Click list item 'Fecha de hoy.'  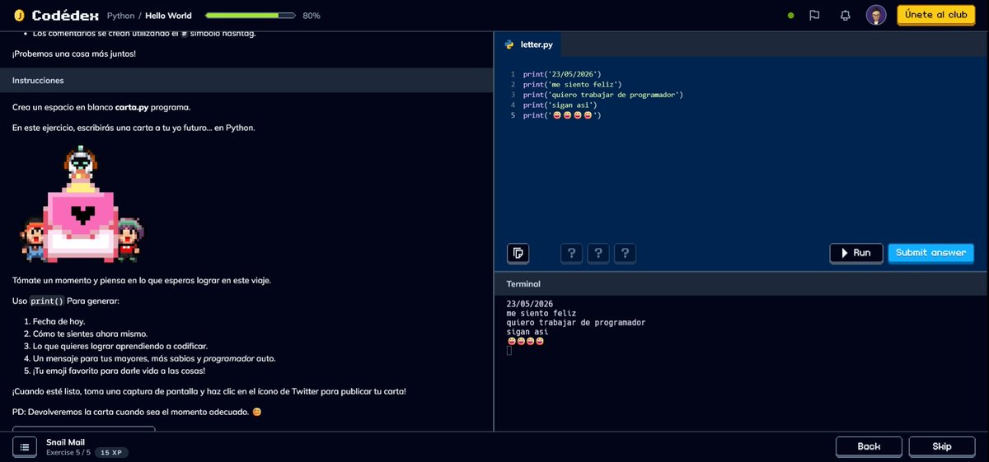tap(59, 321)
